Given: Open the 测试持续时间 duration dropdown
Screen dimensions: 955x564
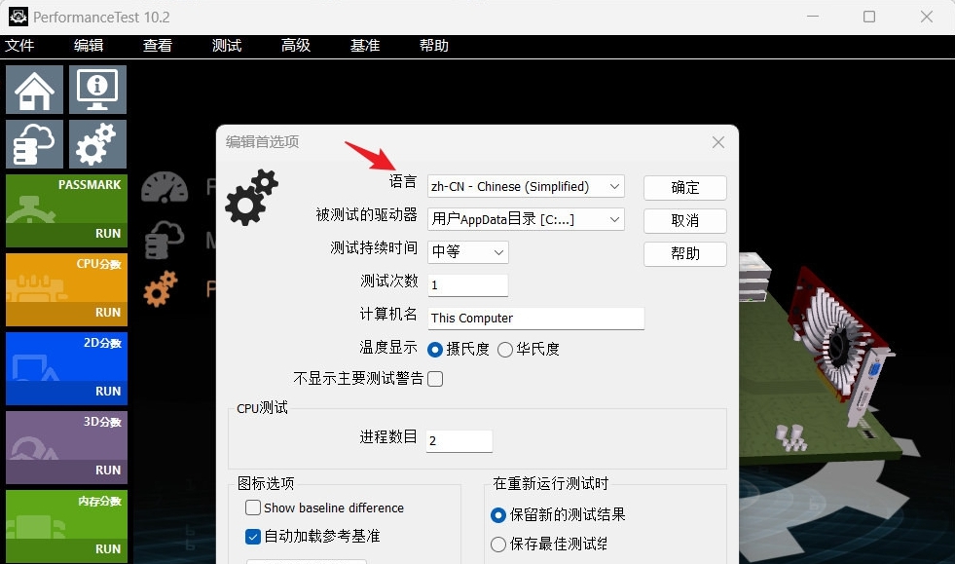Looking at the screenshot, I should [x=467, y=252].
